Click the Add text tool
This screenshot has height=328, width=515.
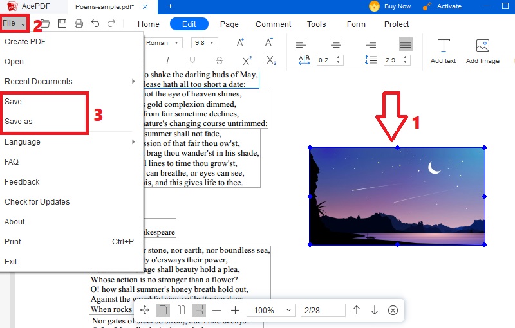(x=444, y=51)
